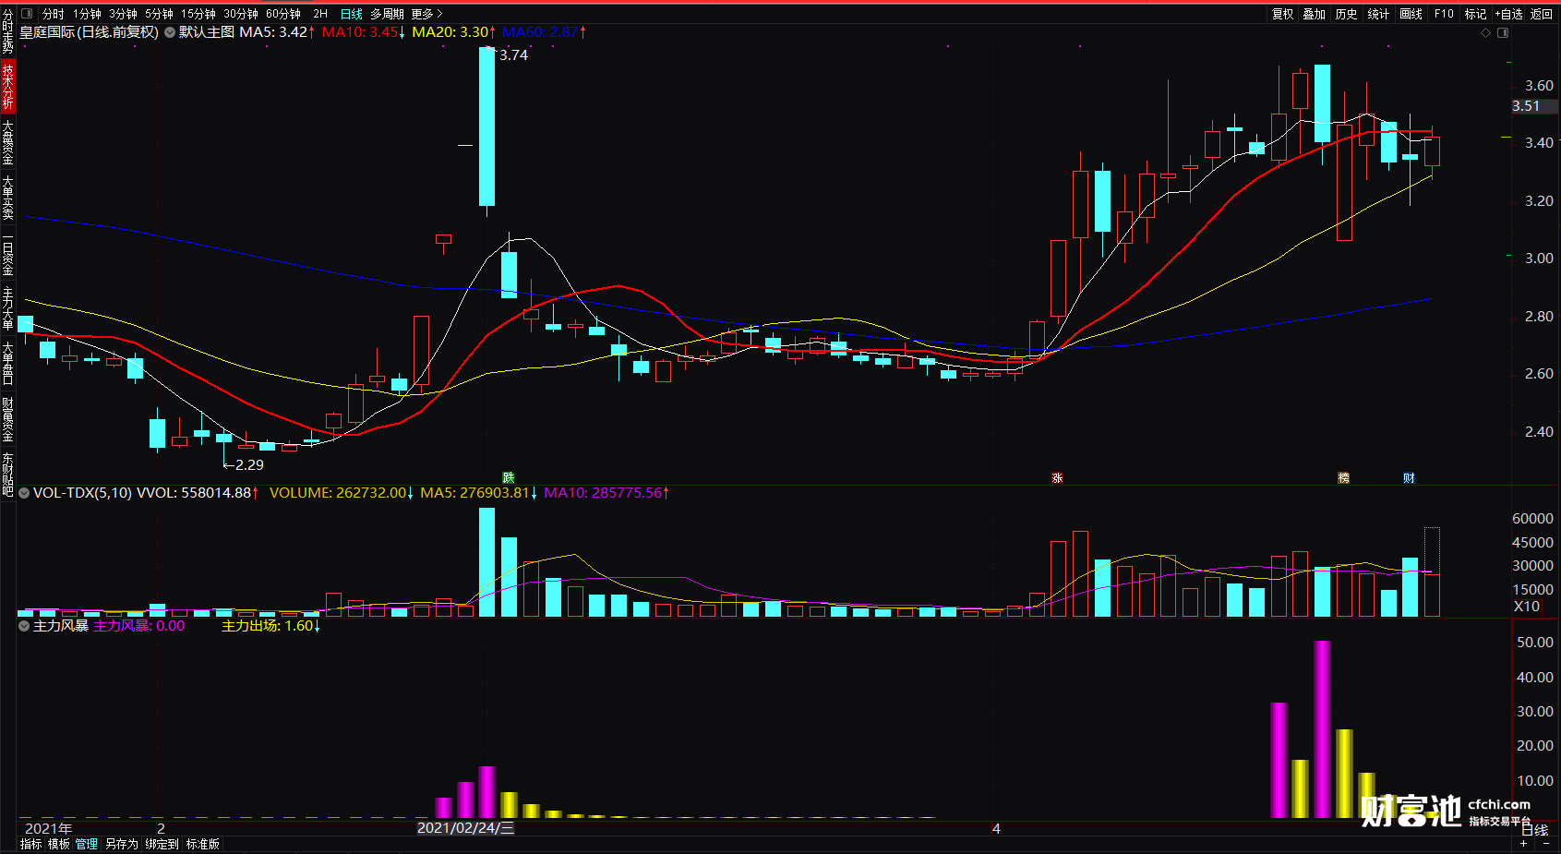
Task: Select 一日资金 in left sidebar
Action: pos(7,253)
